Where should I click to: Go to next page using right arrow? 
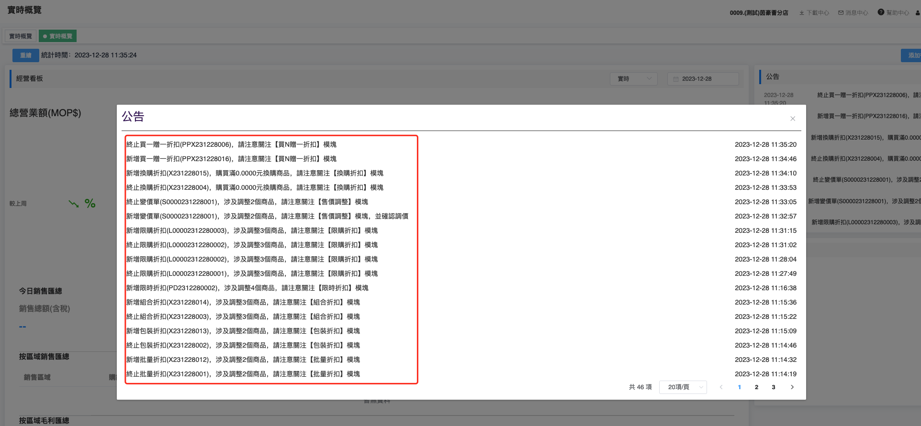792,387
